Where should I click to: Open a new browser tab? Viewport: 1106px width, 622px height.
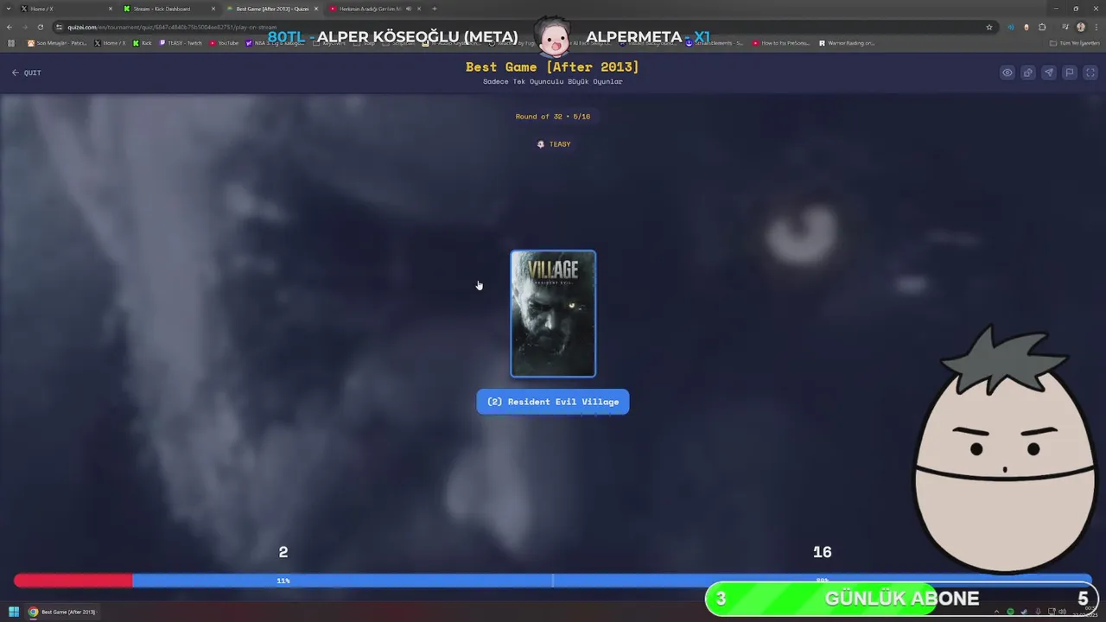pyautogui.click(x=434, y=9)
